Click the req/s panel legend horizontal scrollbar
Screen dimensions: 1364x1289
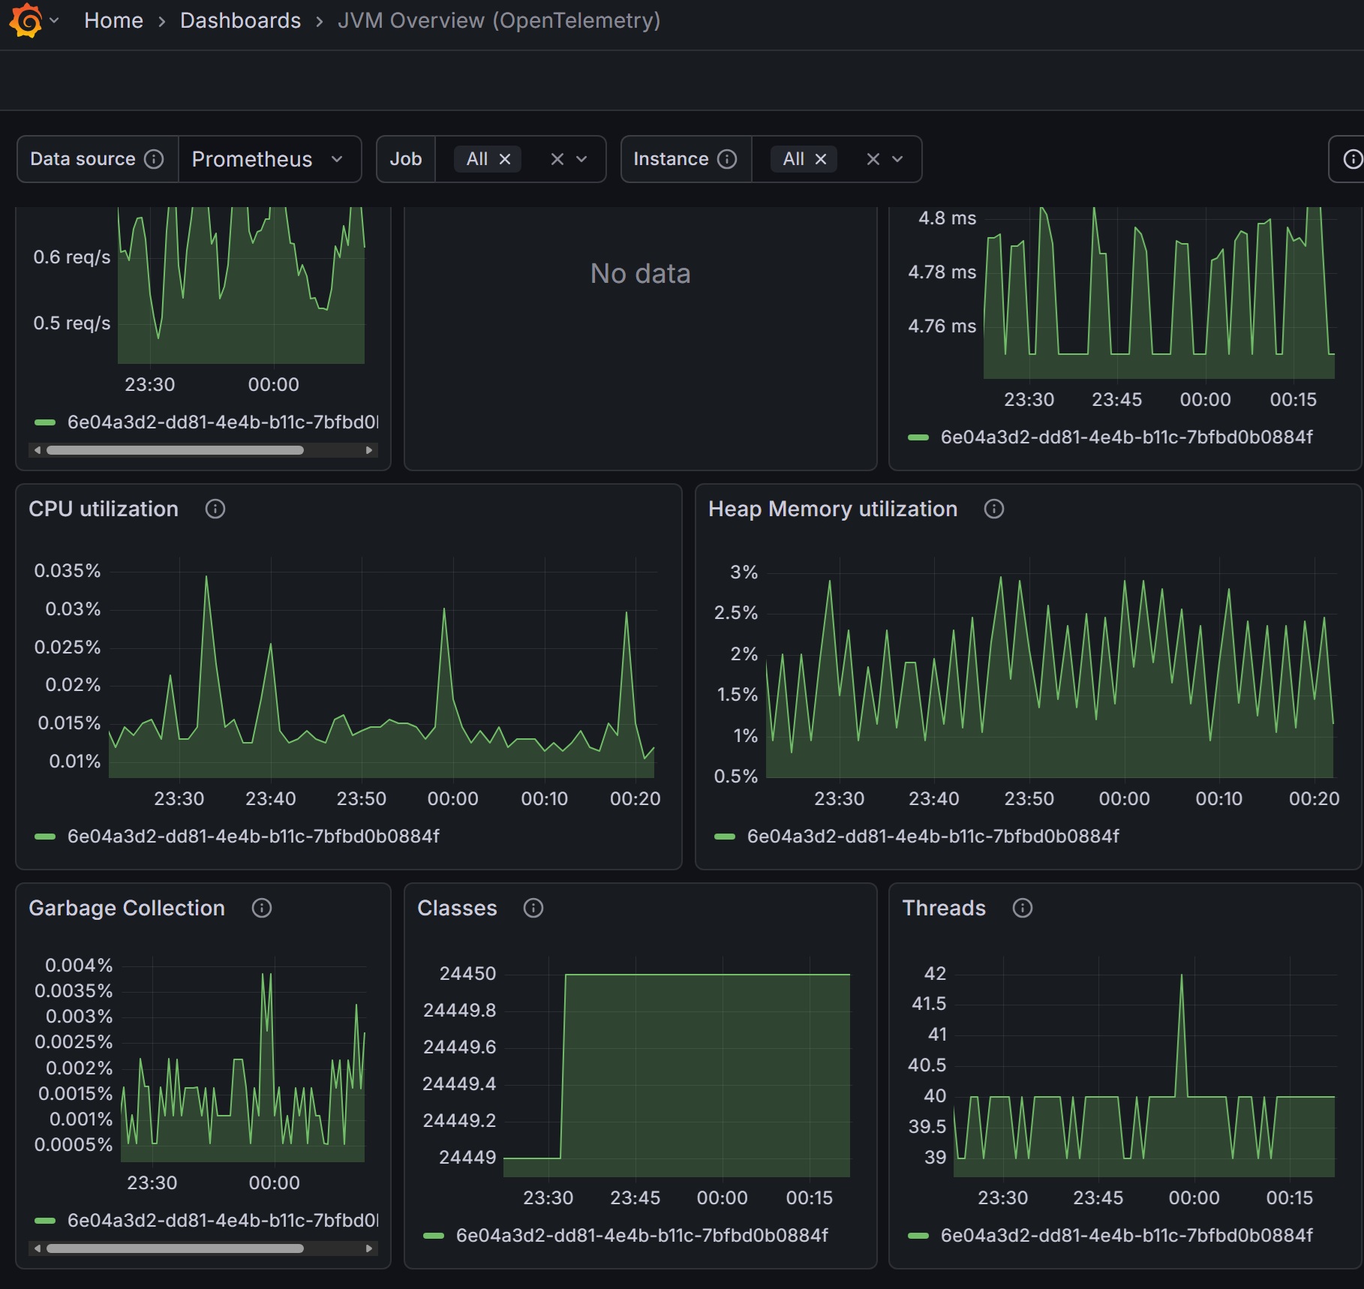(x=176, y=450)
